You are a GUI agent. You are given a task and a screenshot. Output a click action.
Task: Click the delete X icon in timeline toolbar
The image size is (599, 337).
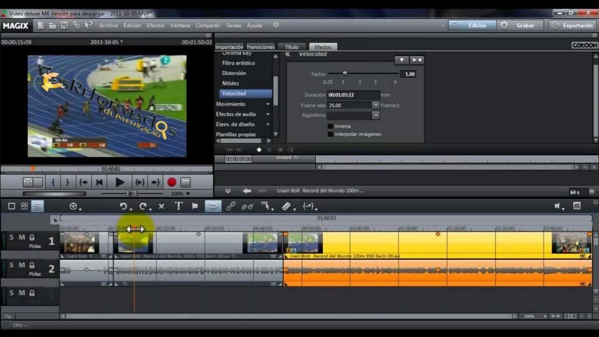click(x=161, y=206)
